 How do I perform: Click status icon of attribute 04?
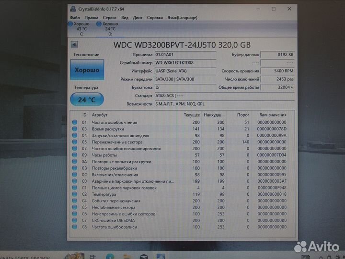75,135
